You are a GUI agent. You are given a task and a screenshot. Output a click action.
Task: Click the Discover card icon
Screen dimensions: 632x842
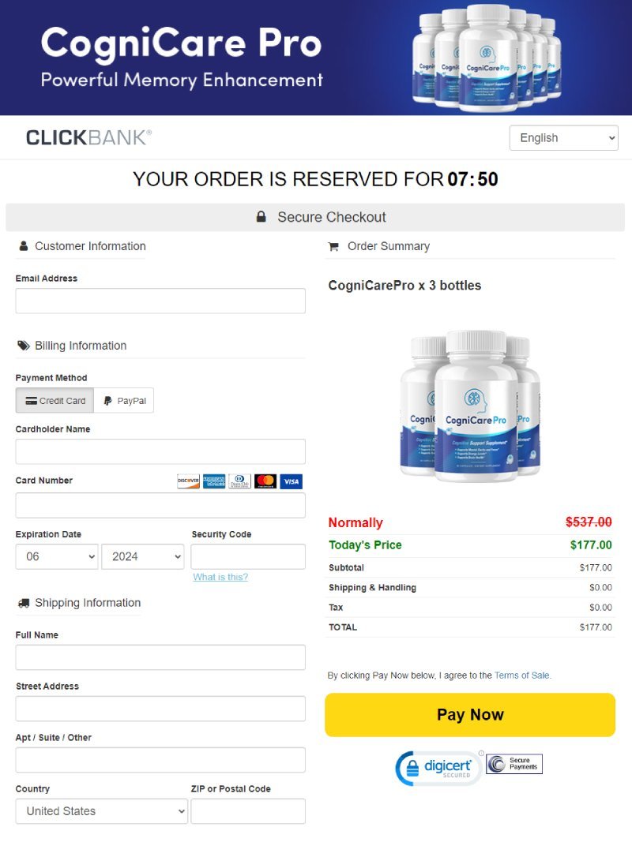point(188,481)
